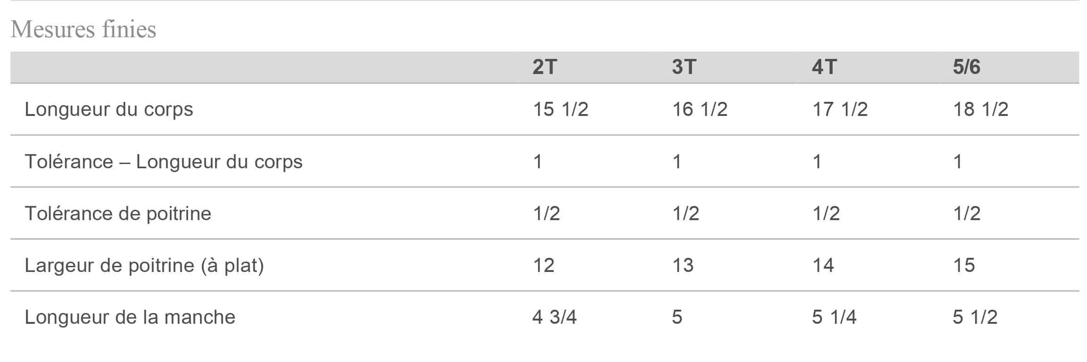Click the 'Mesures finies' heading
Viewport: 1087px width, 362px height.
click(83, 29)
